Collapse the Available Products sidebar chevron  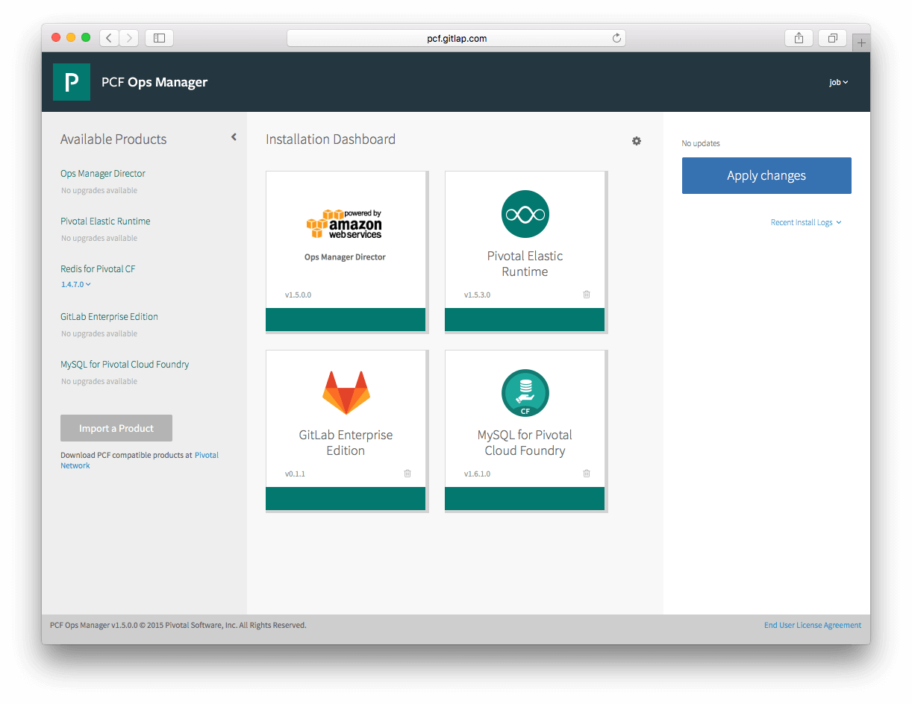[x=234, y=137]
